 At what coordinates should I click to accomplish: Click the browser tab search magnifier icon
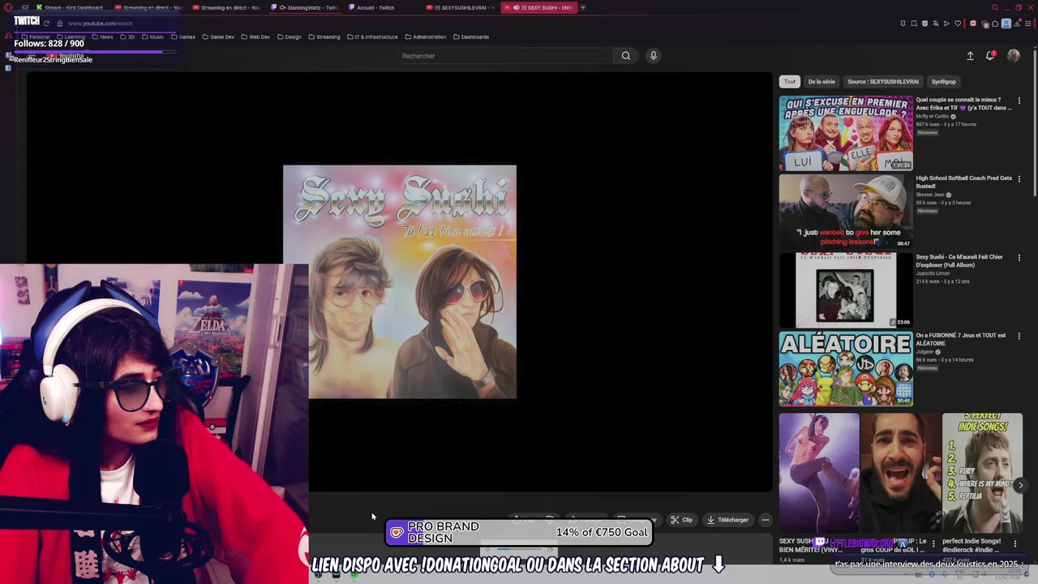995,7
